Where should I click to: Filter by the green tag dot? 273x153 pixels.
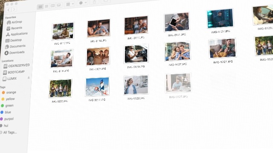[2, 106]
